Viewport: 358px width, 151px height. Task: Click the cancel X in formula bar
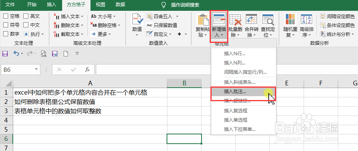(x=59, y=70)
